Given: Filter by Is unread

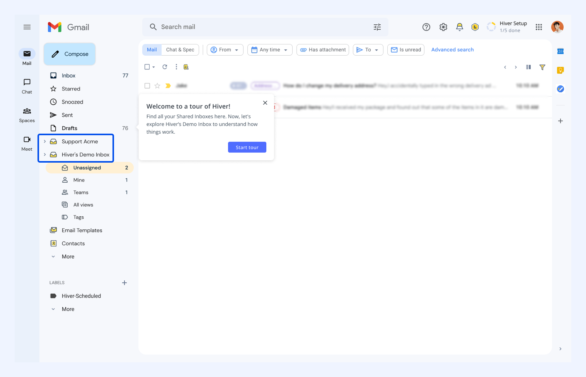Looking at the screenshot, I should click(x=406, y=50).
